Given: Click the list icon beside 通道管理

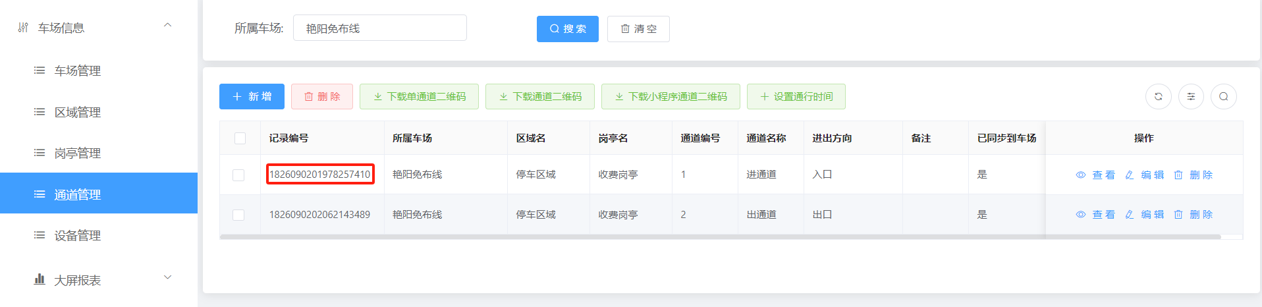Looking at the screenshot, I should pos(40,194).
